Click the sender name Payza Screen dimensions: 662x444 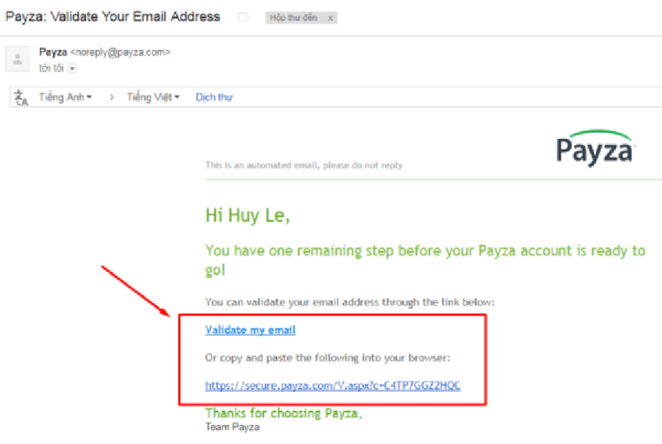53,52
